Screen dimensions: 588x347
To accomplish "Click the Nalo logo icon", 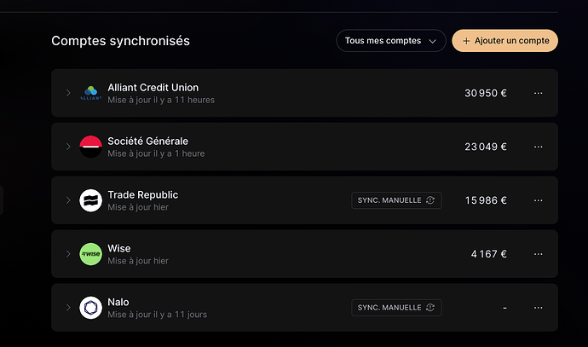I will tap(90, 308).
